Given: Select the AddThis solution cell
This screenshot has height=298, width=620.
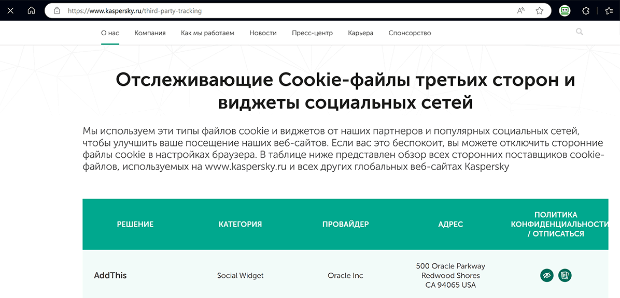Looking at the screenshot, I should click(110, 276).
